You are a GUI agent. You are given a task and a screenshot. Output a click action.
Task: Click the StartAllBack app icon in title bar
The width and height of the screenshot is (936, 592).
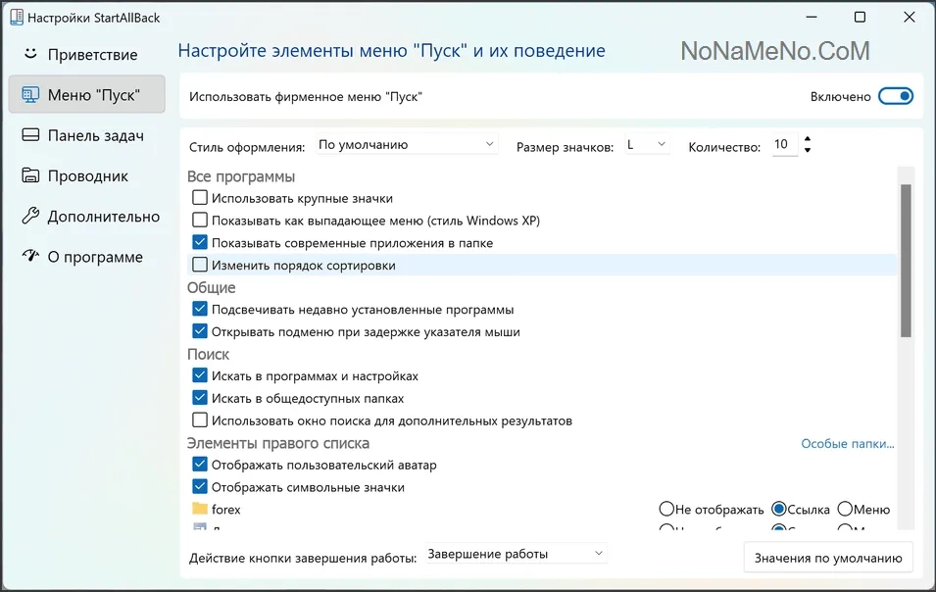point(16,18)
